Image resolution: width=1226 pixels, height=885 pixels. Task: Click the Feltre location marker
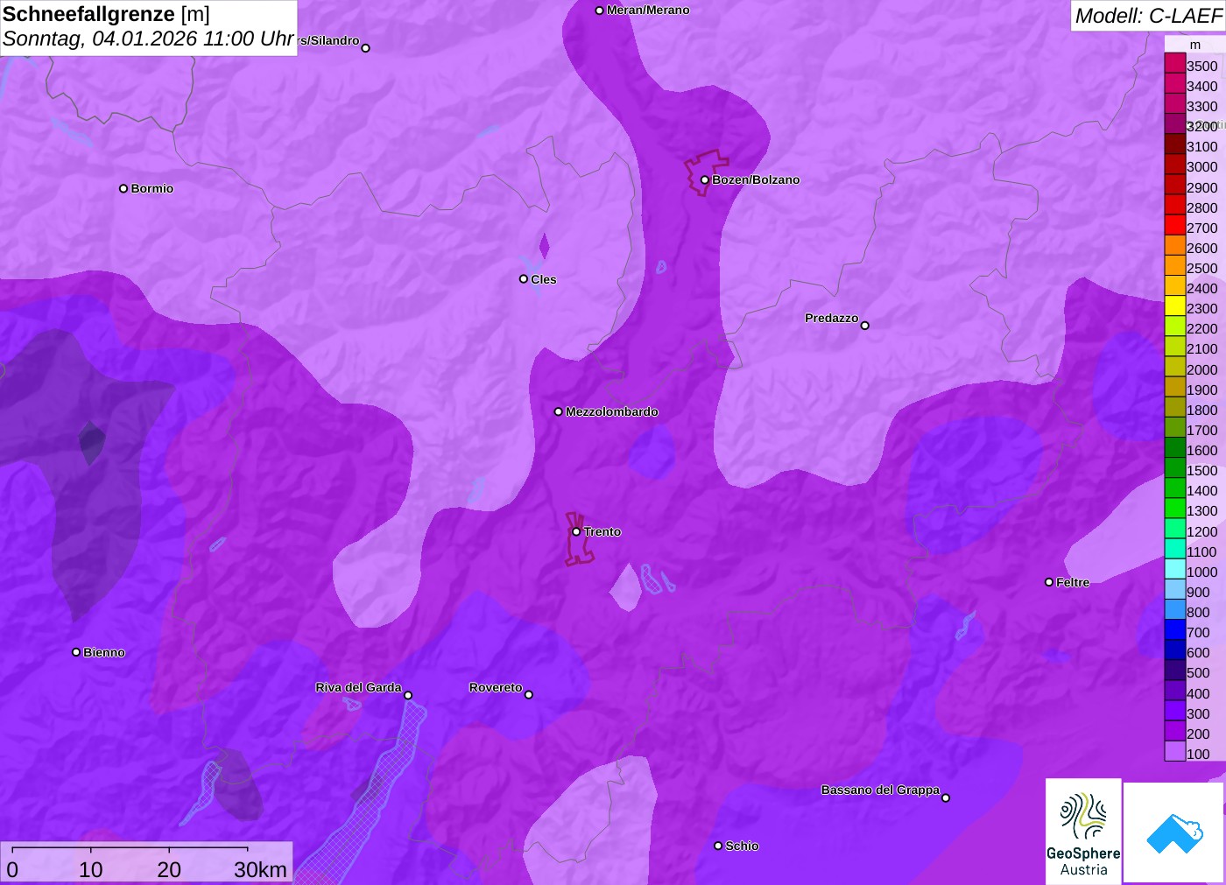(1049, 582)
